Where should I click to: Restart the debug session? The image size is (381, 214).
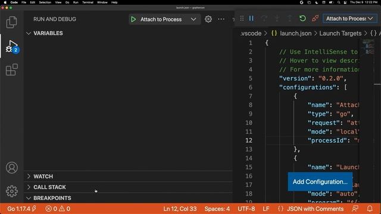(x=302, y=18)
